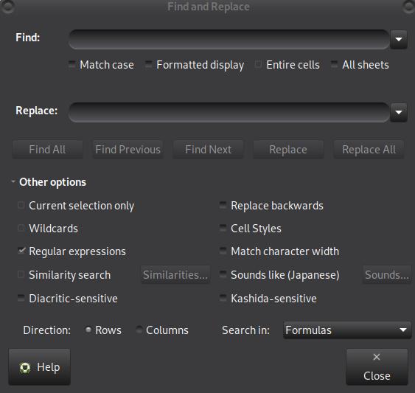Click the Close button with X icon
415x393 pixels.
(x=377, y=366)
